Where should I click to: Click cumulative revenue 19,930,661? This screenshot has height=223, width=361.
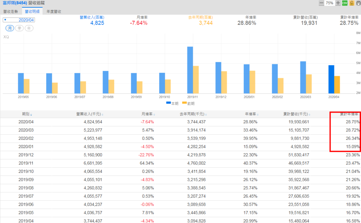pos(299,122)
